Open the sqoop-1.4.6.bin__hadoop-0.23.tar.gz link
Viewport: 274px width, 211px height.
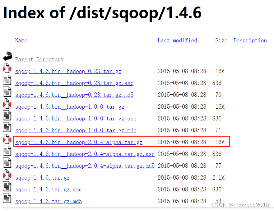click(68, 71)
